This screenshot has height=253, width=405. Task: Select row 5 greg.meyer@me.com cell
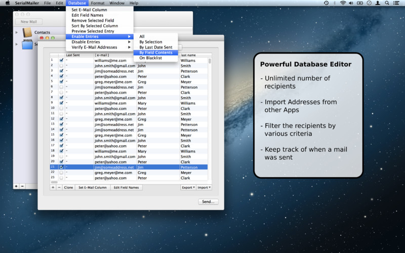point(115,81)
